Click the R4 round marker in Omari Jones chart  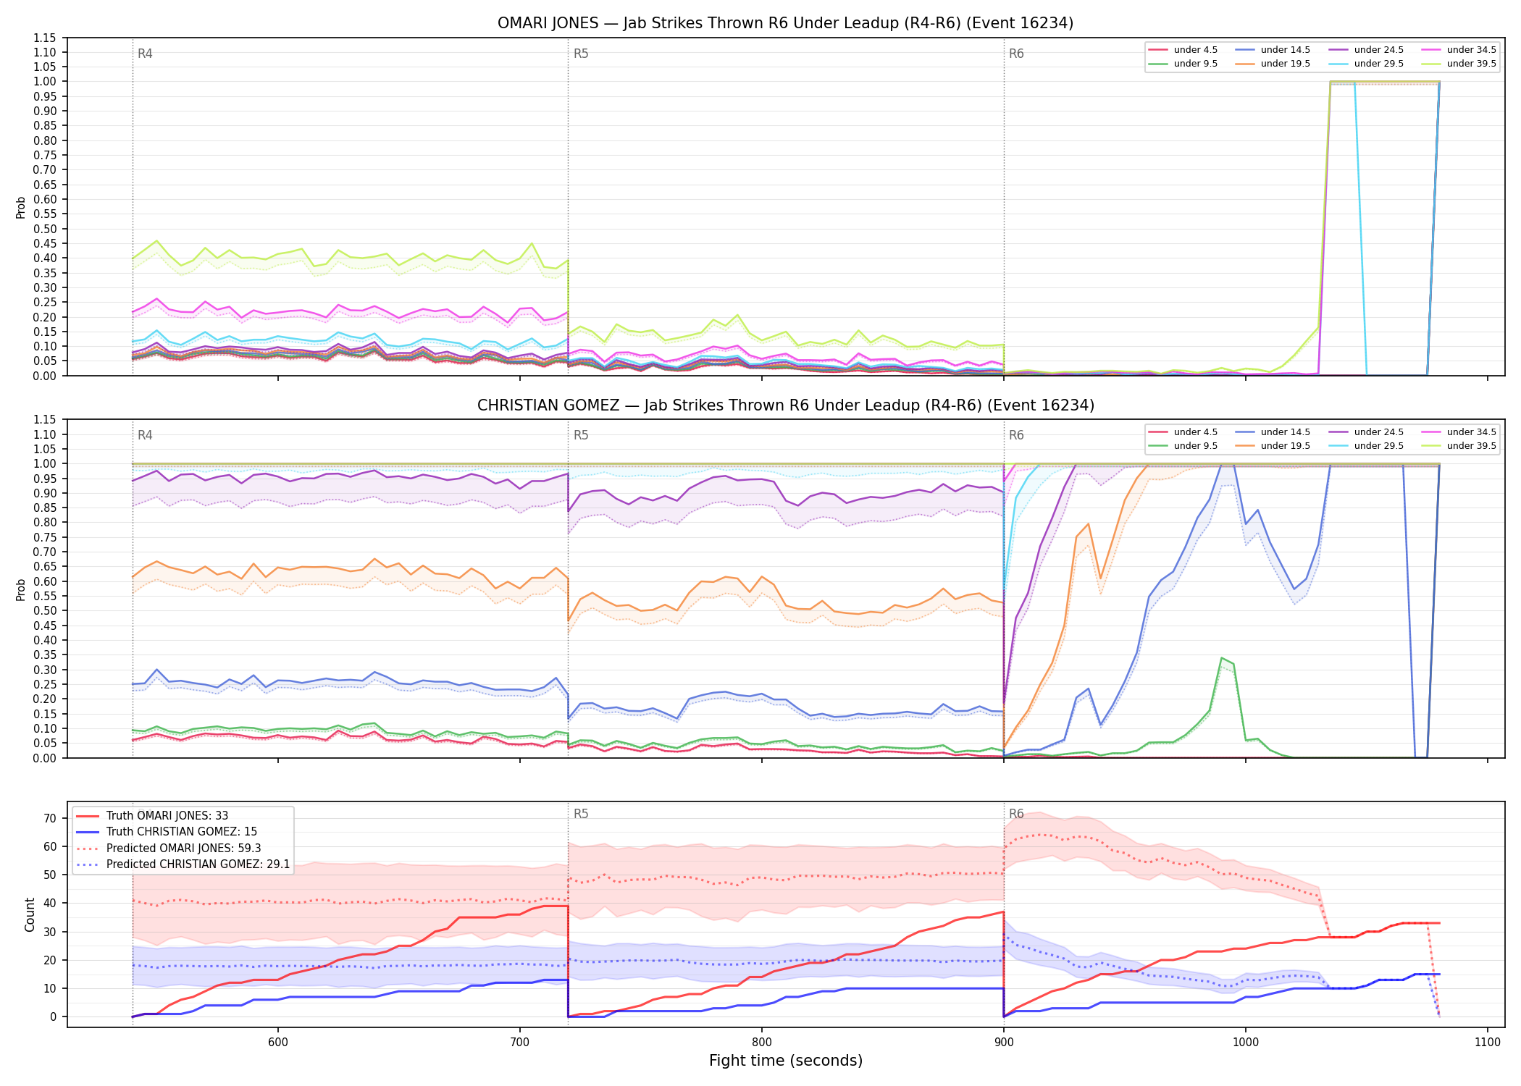[x=145, y=54]
